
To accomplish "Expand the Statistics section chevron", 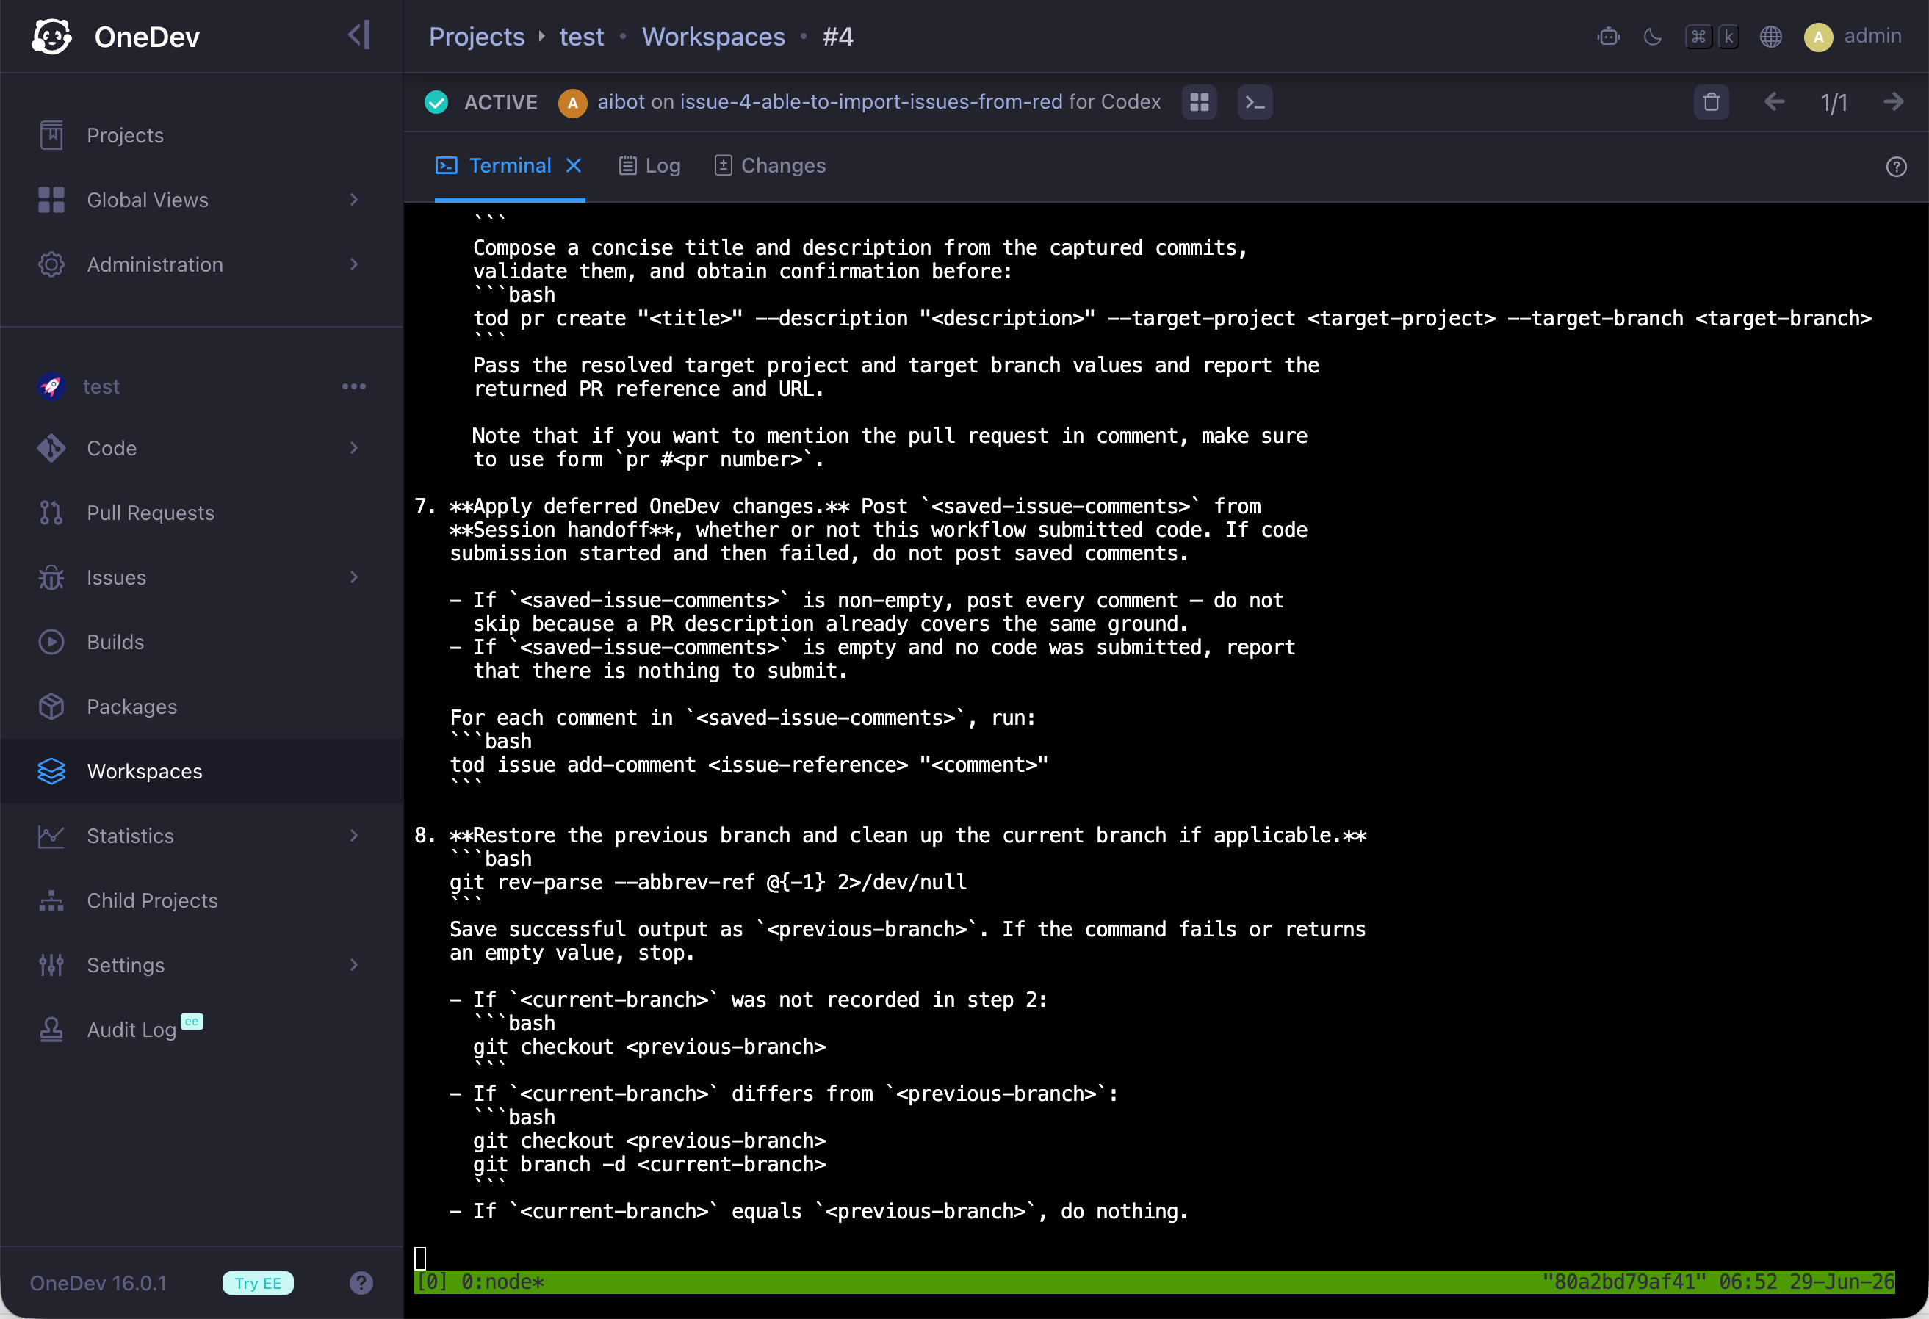I will point(354,836).
